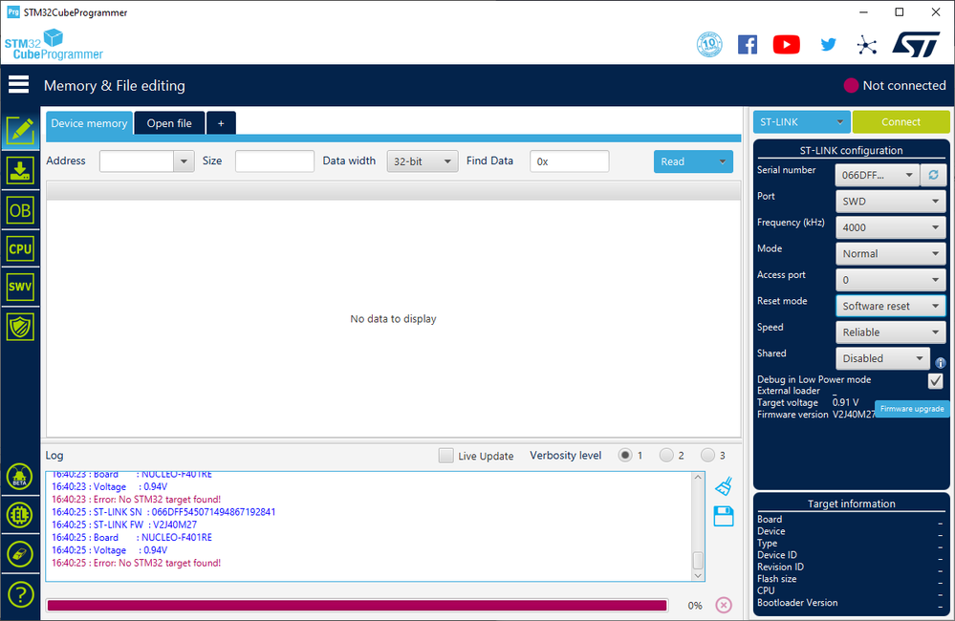Refresh the ST-LINK serial number list
Screen dimensions: 955x621
tap(933, 175)
